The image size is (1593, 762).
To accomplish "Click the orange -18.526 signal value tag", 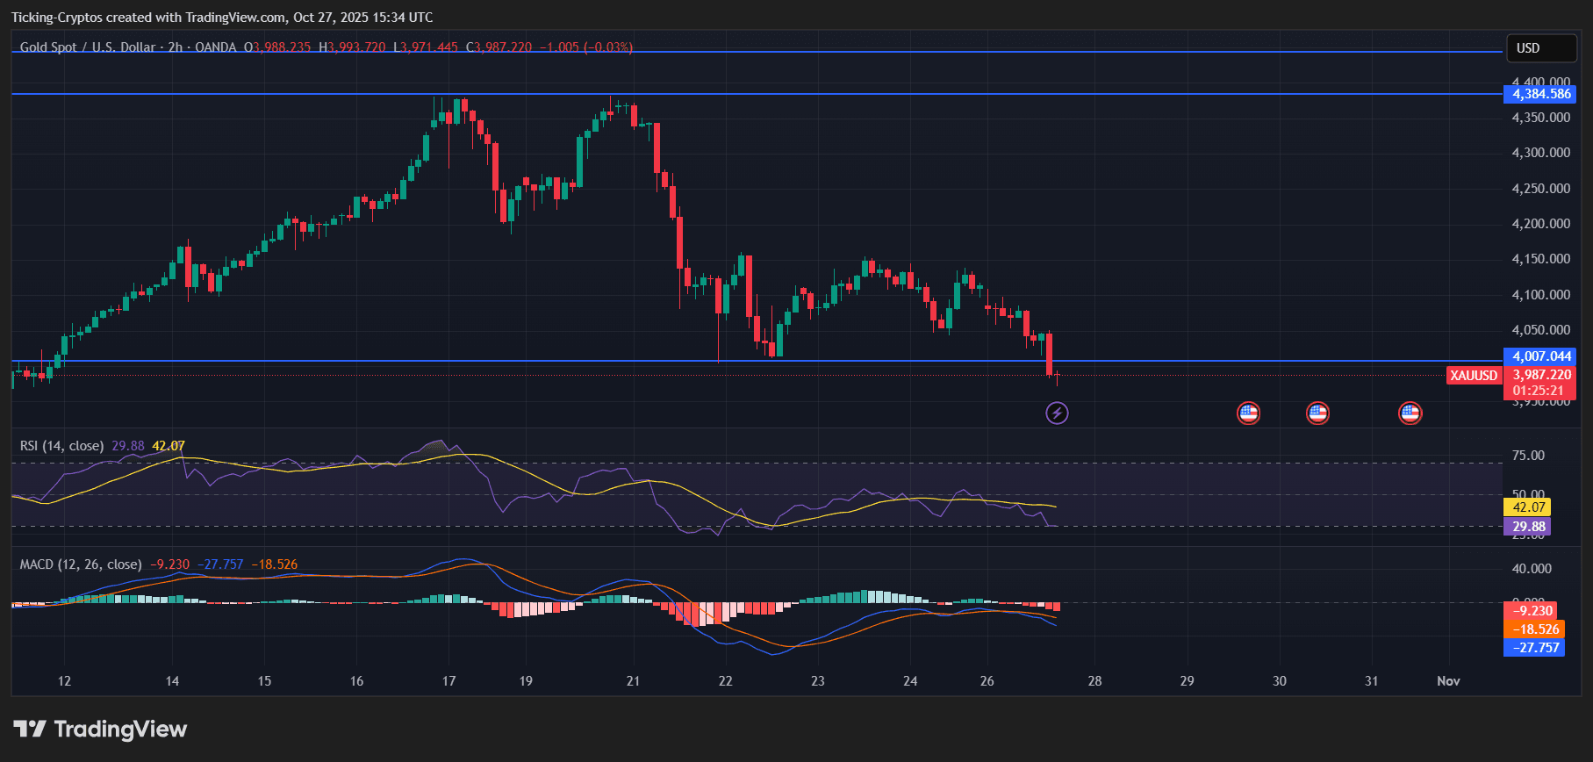I will click(x=1534, y=629).
